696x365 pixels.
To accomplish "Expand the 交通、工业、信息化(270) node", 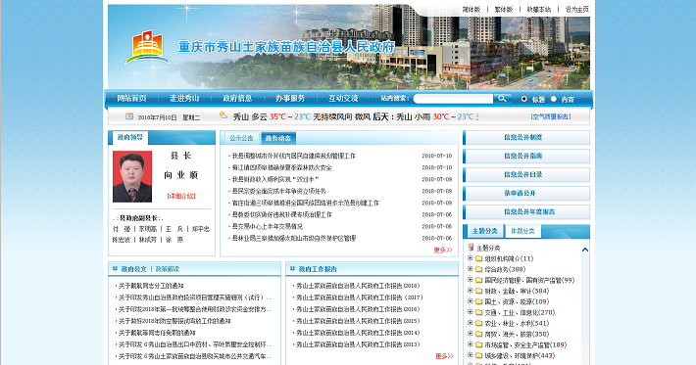I will 471,312.
